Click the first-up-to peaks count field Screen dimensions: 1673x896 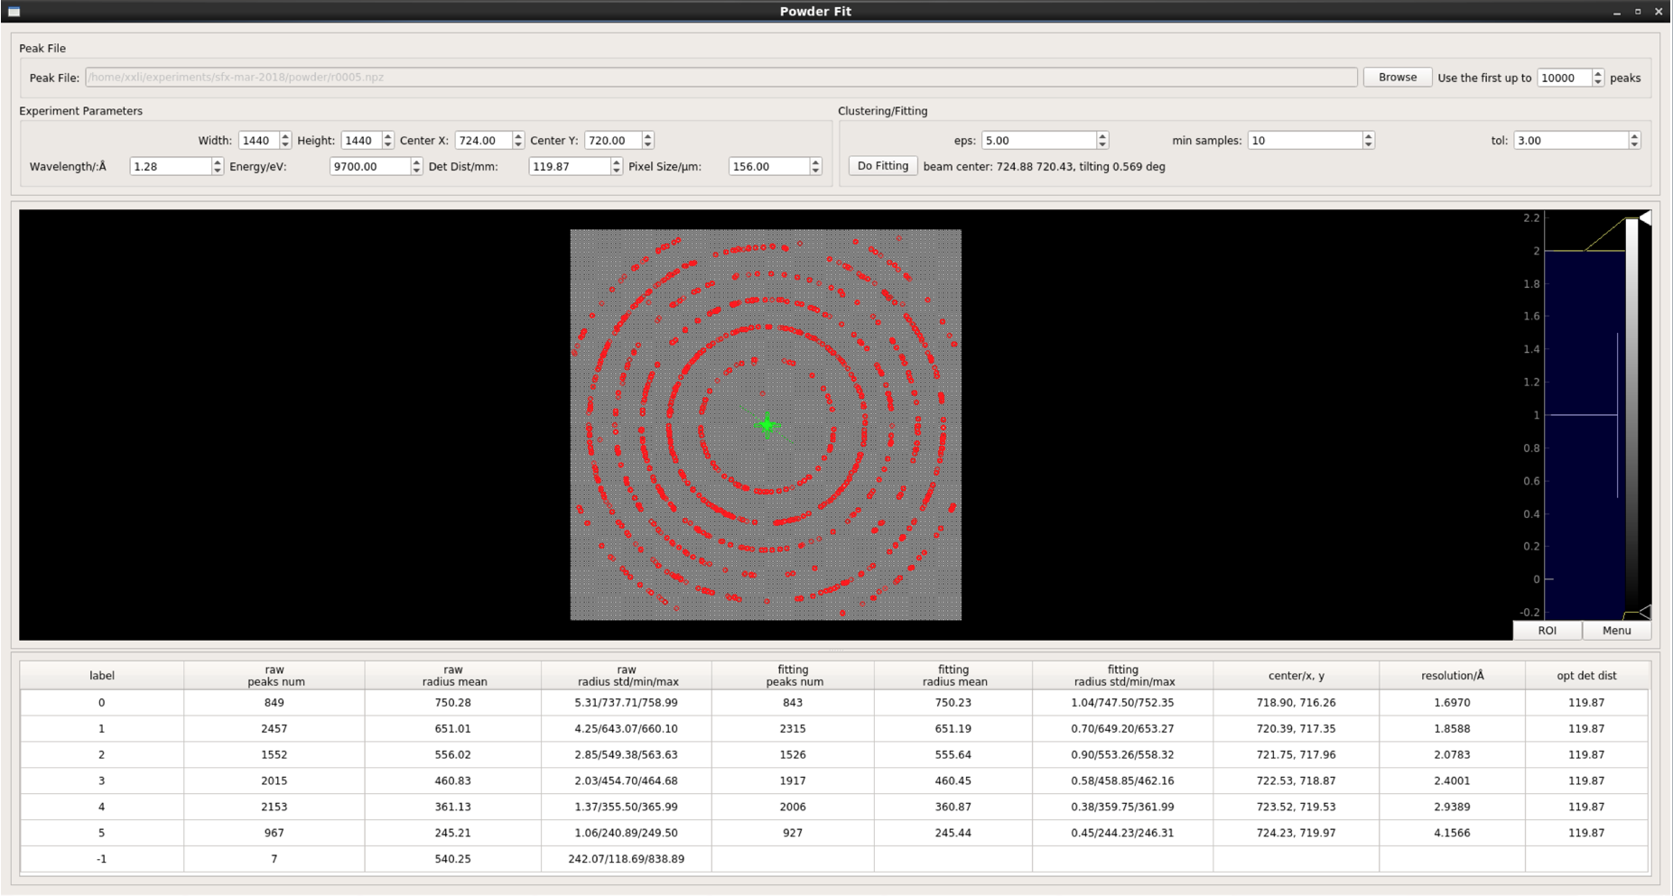click(x=1564, y=78)
